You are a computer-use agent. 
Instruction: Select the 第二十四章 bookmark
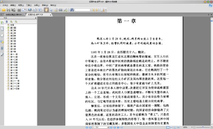[x=15, y=89]
